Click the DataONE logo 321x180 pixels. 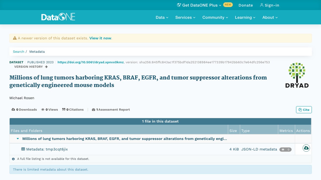coord(58,17)
